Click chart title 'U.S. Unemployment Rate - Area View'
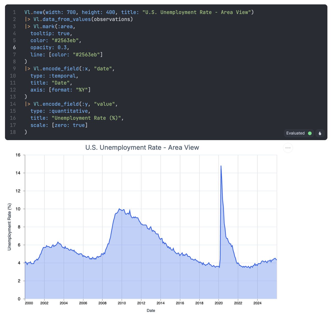The width and height of the screenshot is (331, 315). pyautogui.click(x=142, y=148)
